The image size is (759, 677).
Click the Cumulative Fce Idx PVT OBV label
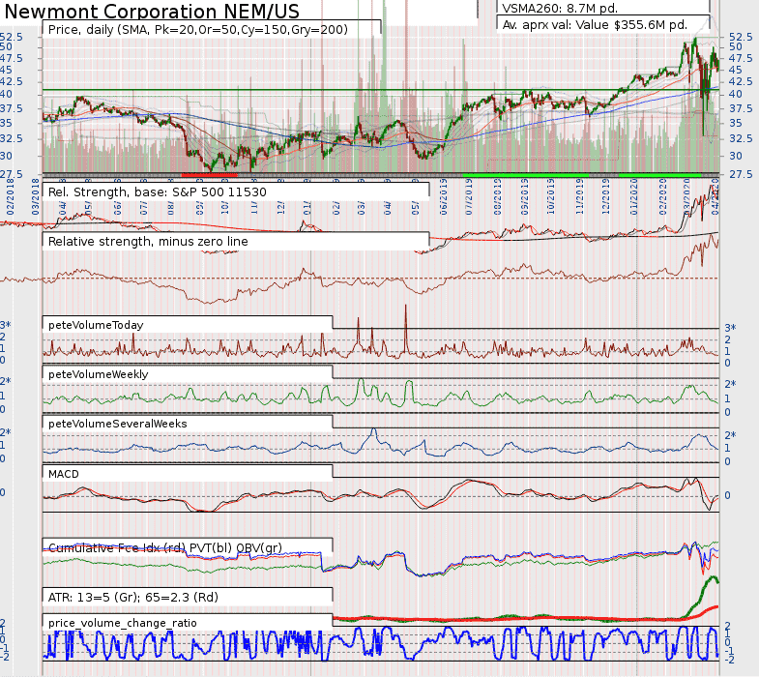[165, 547]
